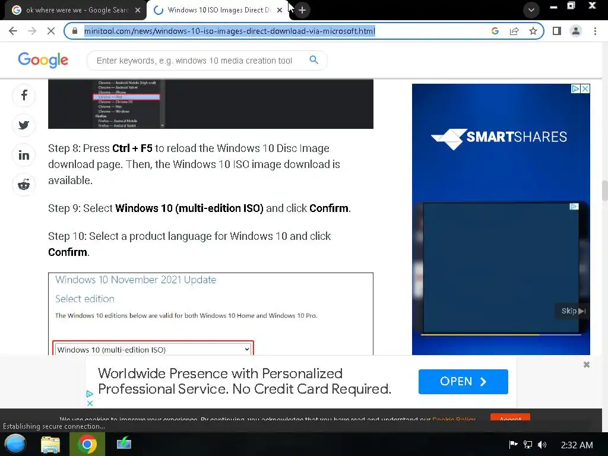
Task: Open a new browser tab
Action: coord(302,10)
